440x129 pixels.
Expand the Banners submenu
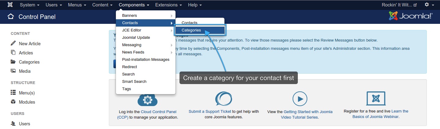click(x=146, y=16)
